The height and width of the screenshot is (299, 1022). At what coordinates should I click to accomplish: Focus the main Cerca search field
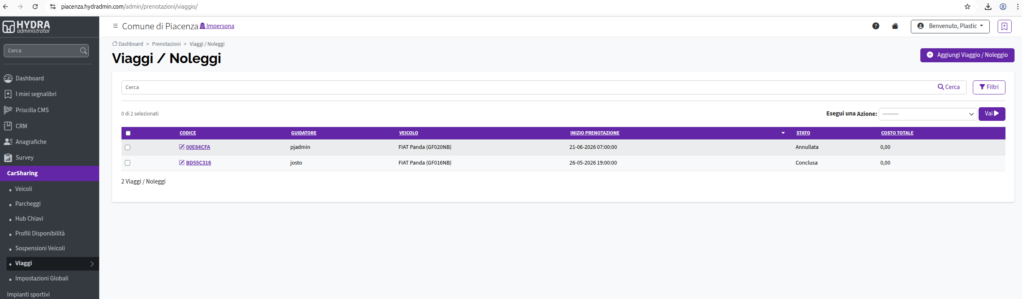point(529,87)
